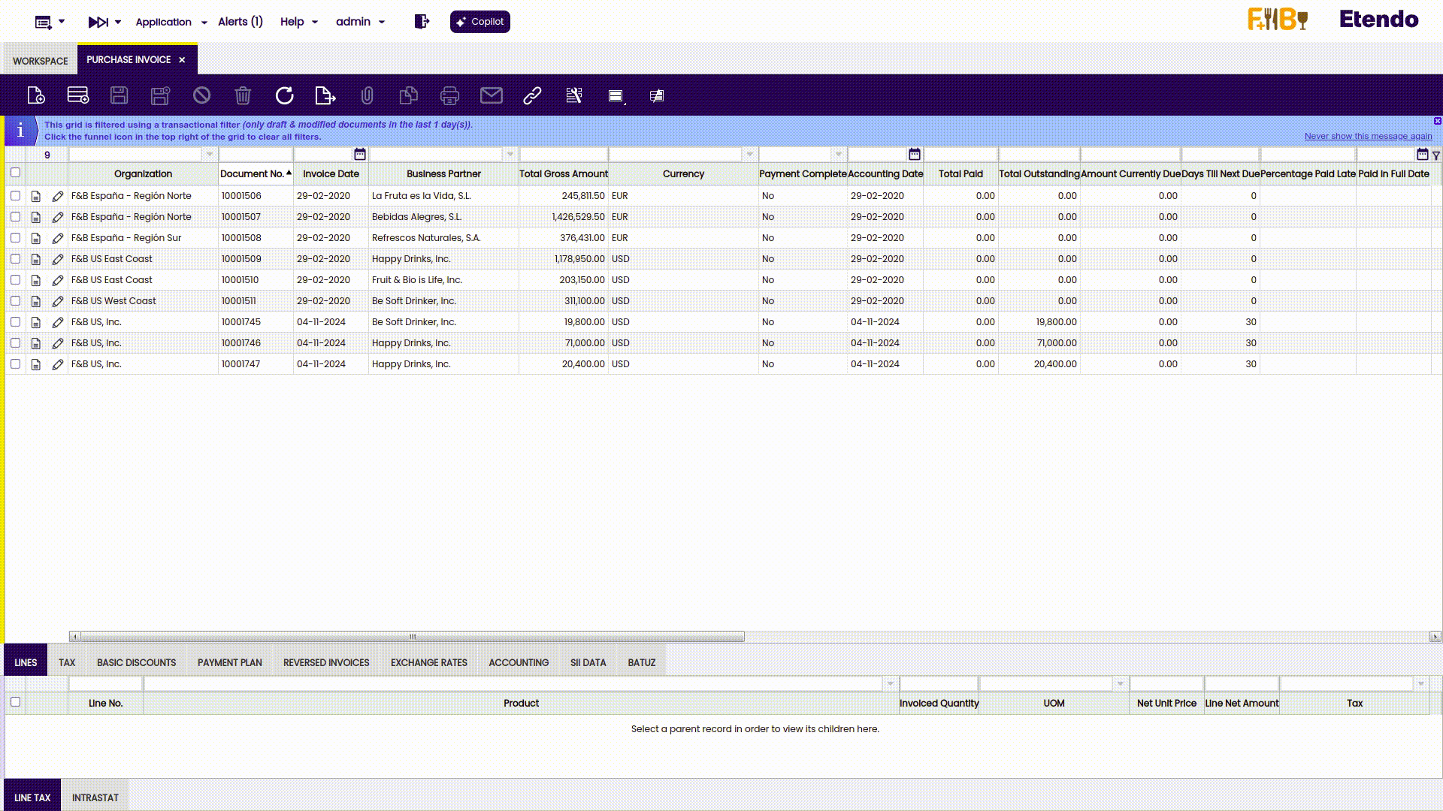Click the horizontal grid scrollbar thumb

tap(413, 637)
